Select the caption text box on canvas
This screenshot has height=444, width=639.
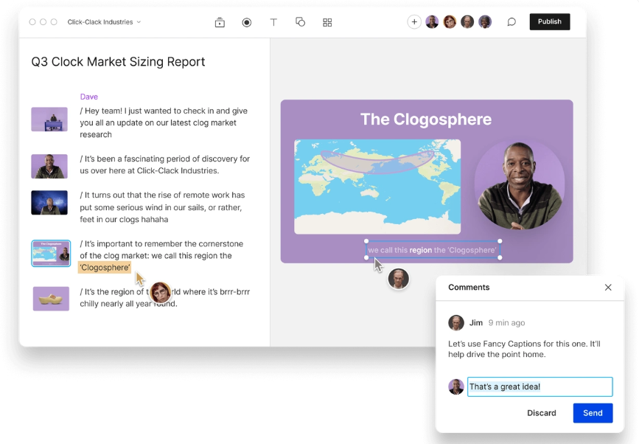click(x=433, y=250)
